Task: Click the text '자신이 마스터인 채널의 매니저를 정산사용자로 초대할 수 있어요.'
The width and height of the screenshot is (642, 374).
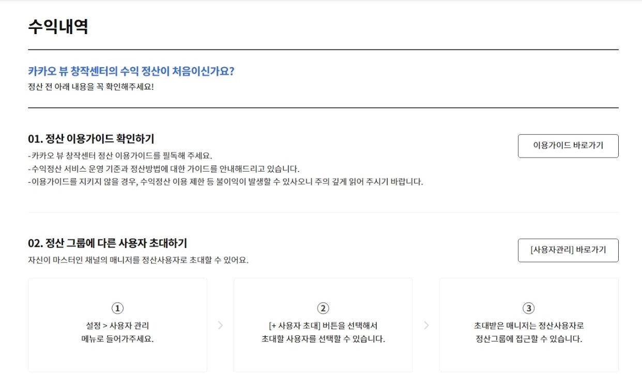Action: coord(139,260)
